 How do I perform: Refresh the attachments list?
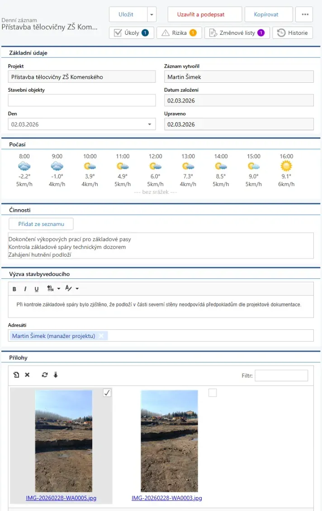[x=44, y=375]
